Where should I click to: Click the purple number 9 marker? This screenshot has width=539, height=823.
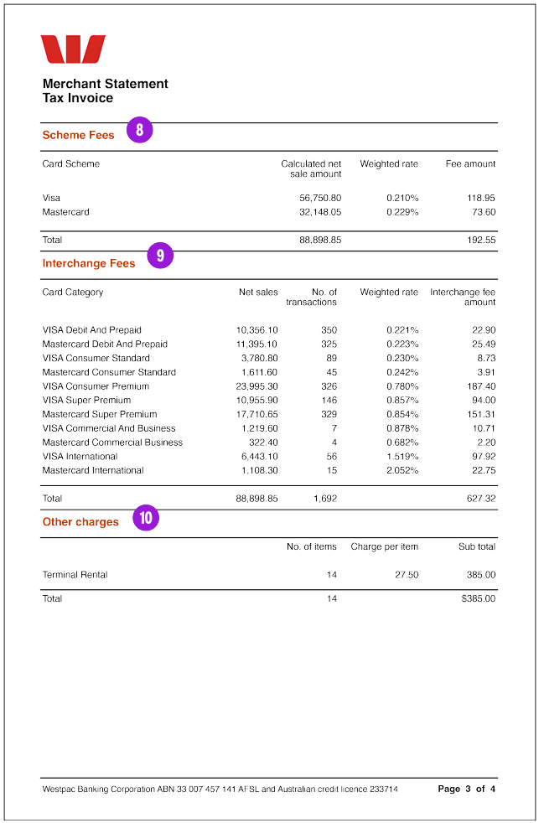click(160, 256)
